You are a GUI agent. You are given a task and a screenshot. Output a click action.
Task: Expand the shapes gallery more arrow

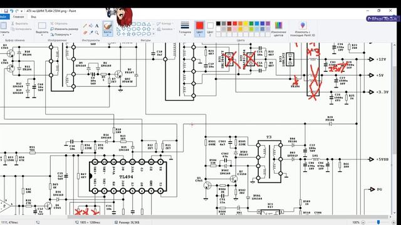click(x=154, y=34)
